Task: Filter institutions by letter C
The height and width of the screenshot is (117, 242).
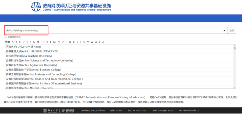Action: pos(20,42)
